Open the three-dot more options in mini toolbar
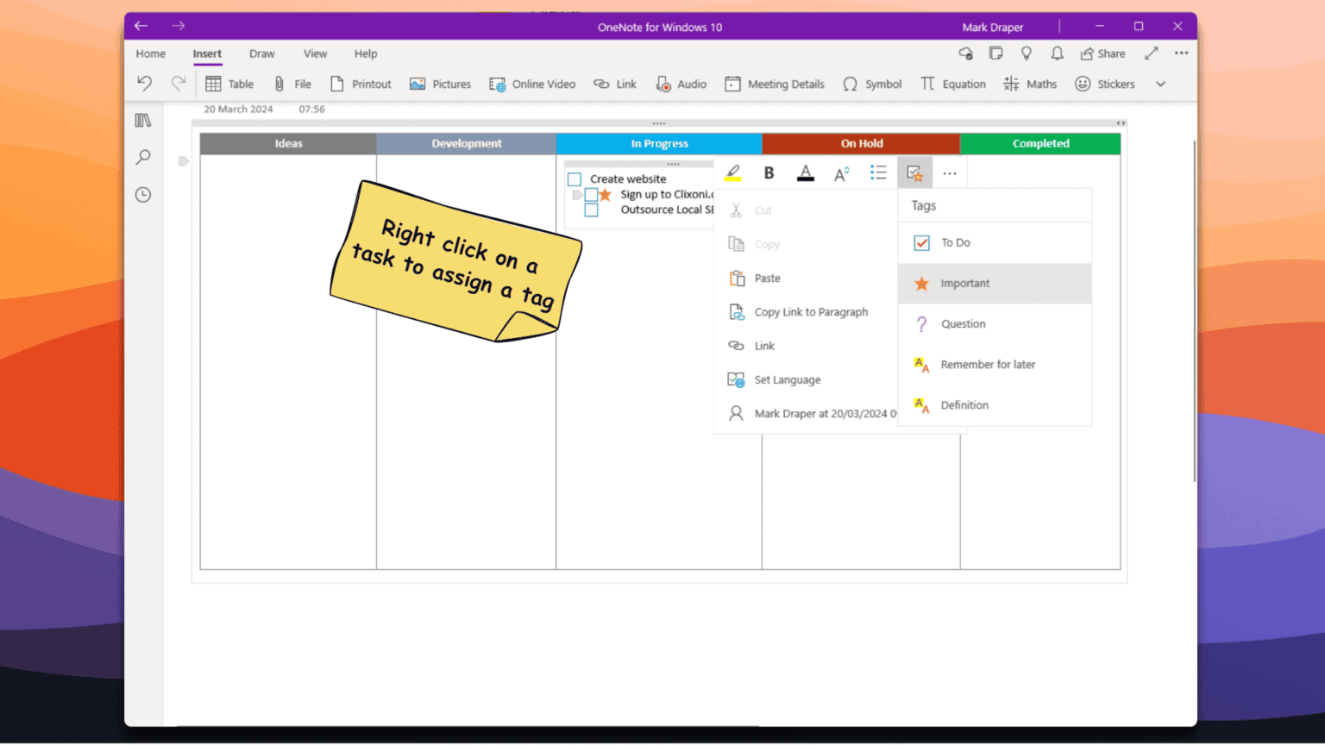Screen dimensions: 1325x745 coord(950,173)
